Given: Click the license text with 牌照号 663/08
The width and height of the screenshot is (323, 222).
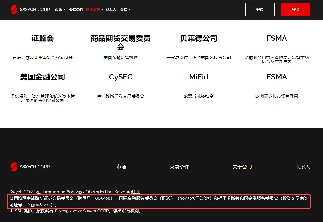Looking at the screenshot, I should pyautogui.click(x=159, y=201).
